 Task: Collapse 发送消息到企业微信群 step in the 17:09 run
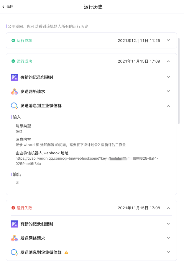(x=168, y=106)
